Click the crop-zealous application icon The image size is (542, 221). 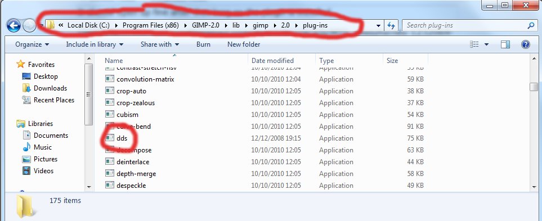pyautogui.click(x=110, y=103)
